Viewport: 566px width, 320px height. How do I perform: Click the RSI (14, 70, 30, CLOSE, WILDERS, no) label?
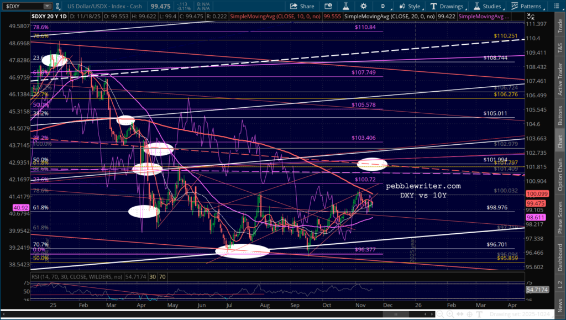[77, 277]
